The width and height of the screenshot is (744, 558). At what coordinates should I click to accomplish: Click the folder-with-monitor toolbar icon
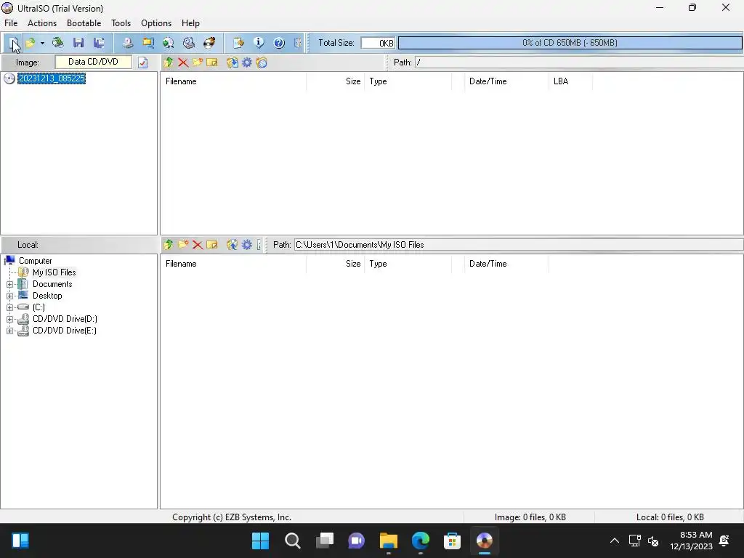(x=148, y=43)
